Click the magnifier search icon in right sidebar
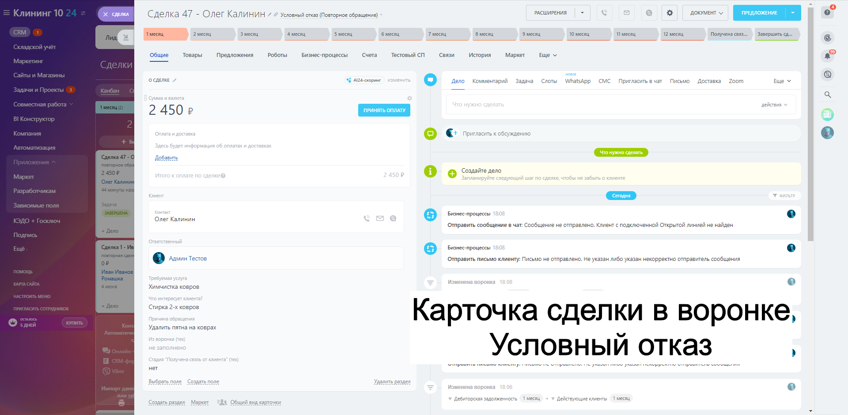The image size is (848, 415). (827, 94)
